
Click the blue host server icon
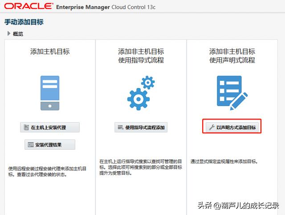[x=50, y=93]
